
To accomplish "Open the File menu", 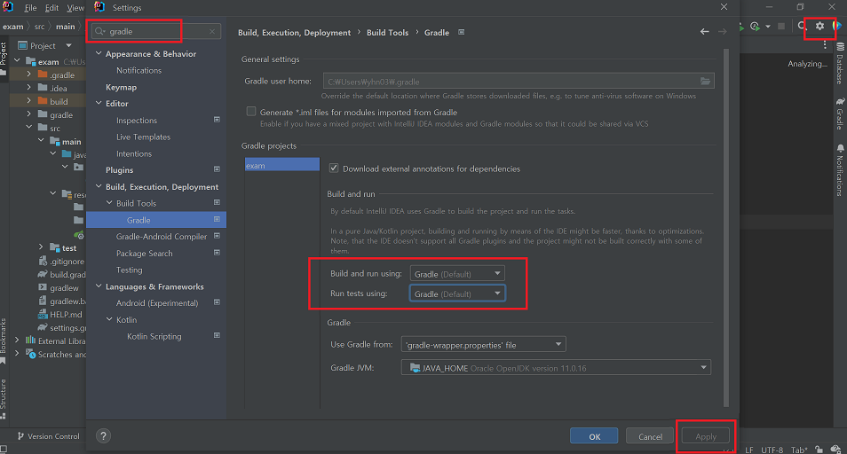I will 30,8.
